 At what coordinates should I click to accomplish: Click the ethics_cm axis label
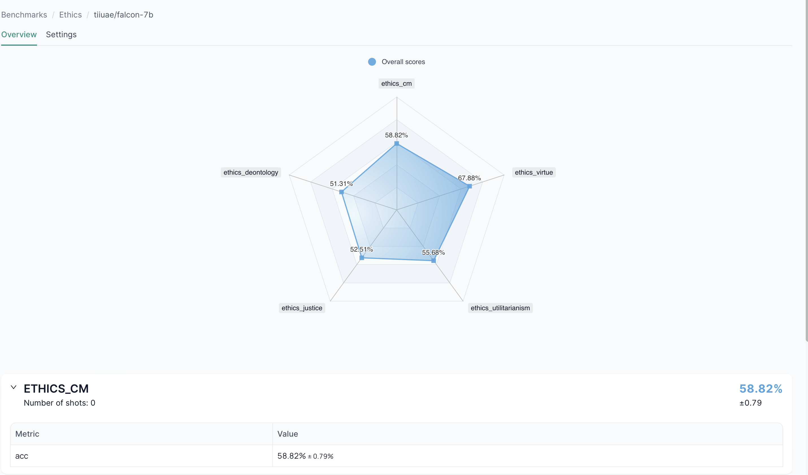click(396, 83)
